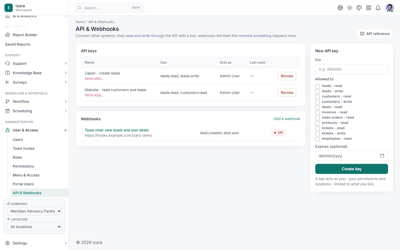Open 'Team chat: new leads and won deals' webhook
This screenshot has height=250, width=400.
(x=117, y=130)
